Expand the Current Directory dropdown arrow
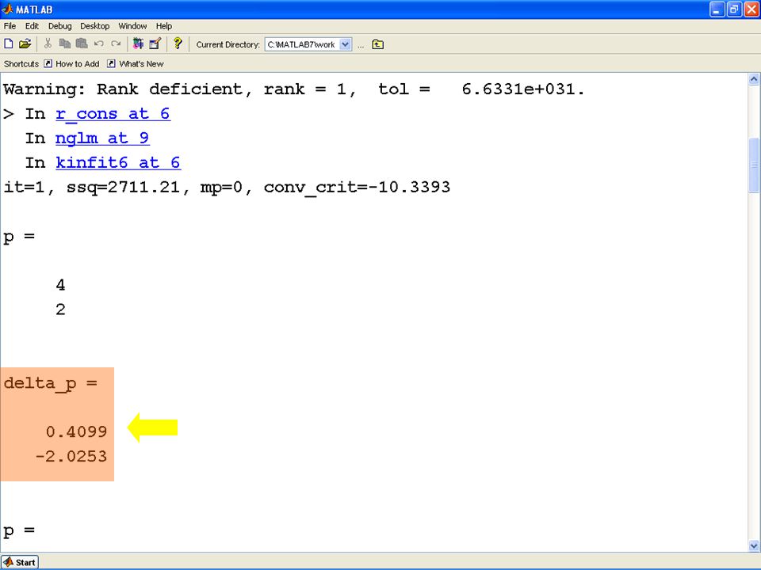Screen dimensions: 761x570 (345, 44)
